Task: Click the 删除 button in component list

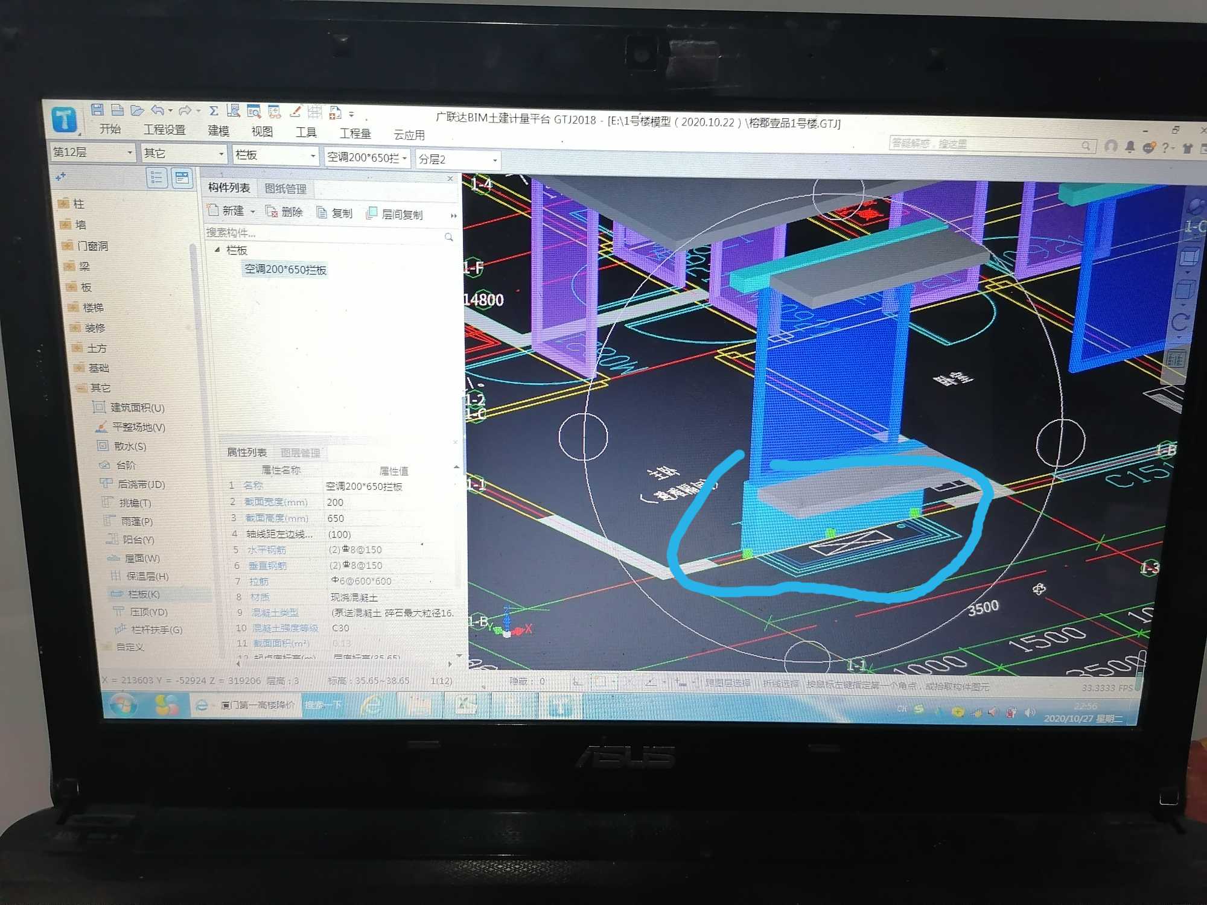Action: [x=284, y=212]
